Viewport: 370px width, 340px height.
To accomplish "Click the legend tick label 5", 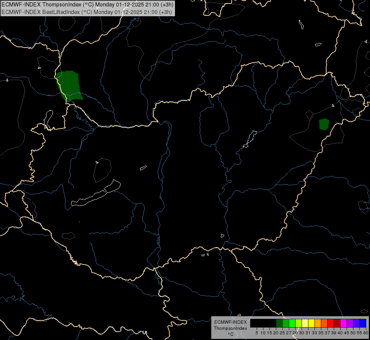I will pos(257,333).
